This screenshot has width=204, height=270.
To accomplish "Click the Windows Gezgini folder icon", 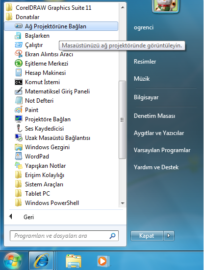I will click(19, 147).
